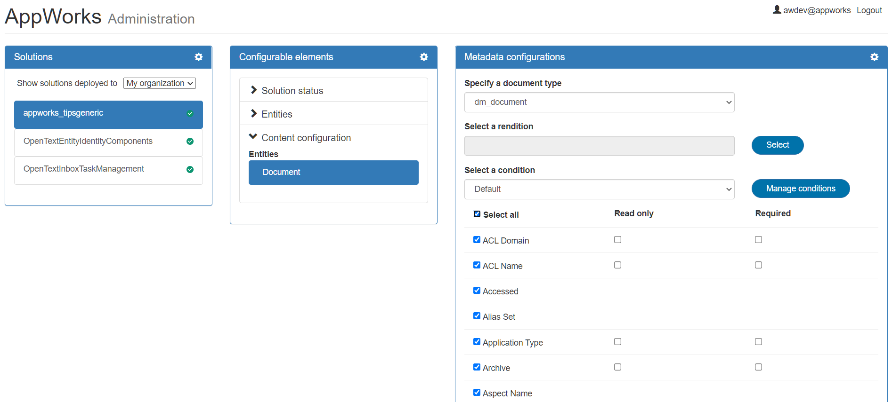Toggle the Select all checkbox
Screen dimensions: 892x402
pos(477,214)
